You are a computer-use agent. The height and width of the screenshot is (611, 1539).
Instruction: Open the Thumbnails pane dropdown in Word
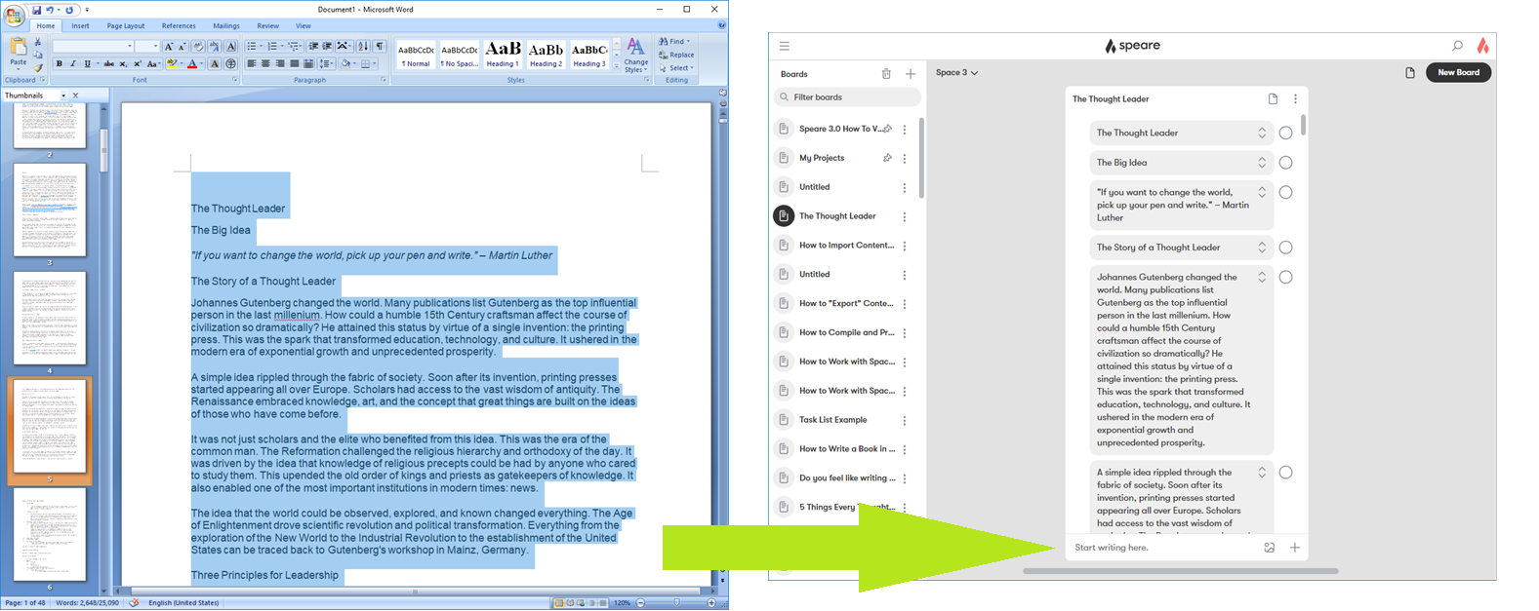pyautogui.click(x=63, y=95)
